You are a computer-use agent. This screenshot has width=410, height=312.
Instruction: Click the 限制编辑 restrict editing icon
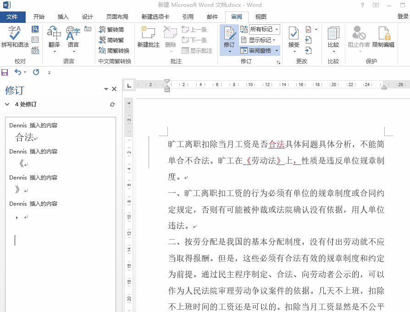383,37
